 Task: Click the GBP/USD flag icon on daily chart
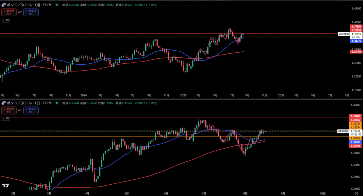tap(4, 103)
